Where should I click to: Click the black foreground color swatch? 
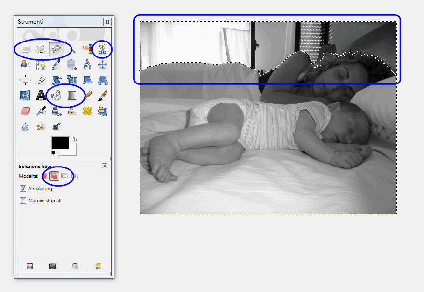pyautogui.click(x=59, y=142)
